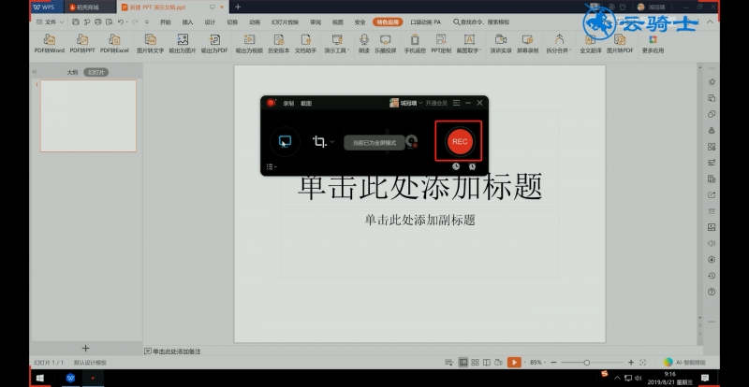
Task: Open 演讲实录 presentation recording
Action: point(501,43)
